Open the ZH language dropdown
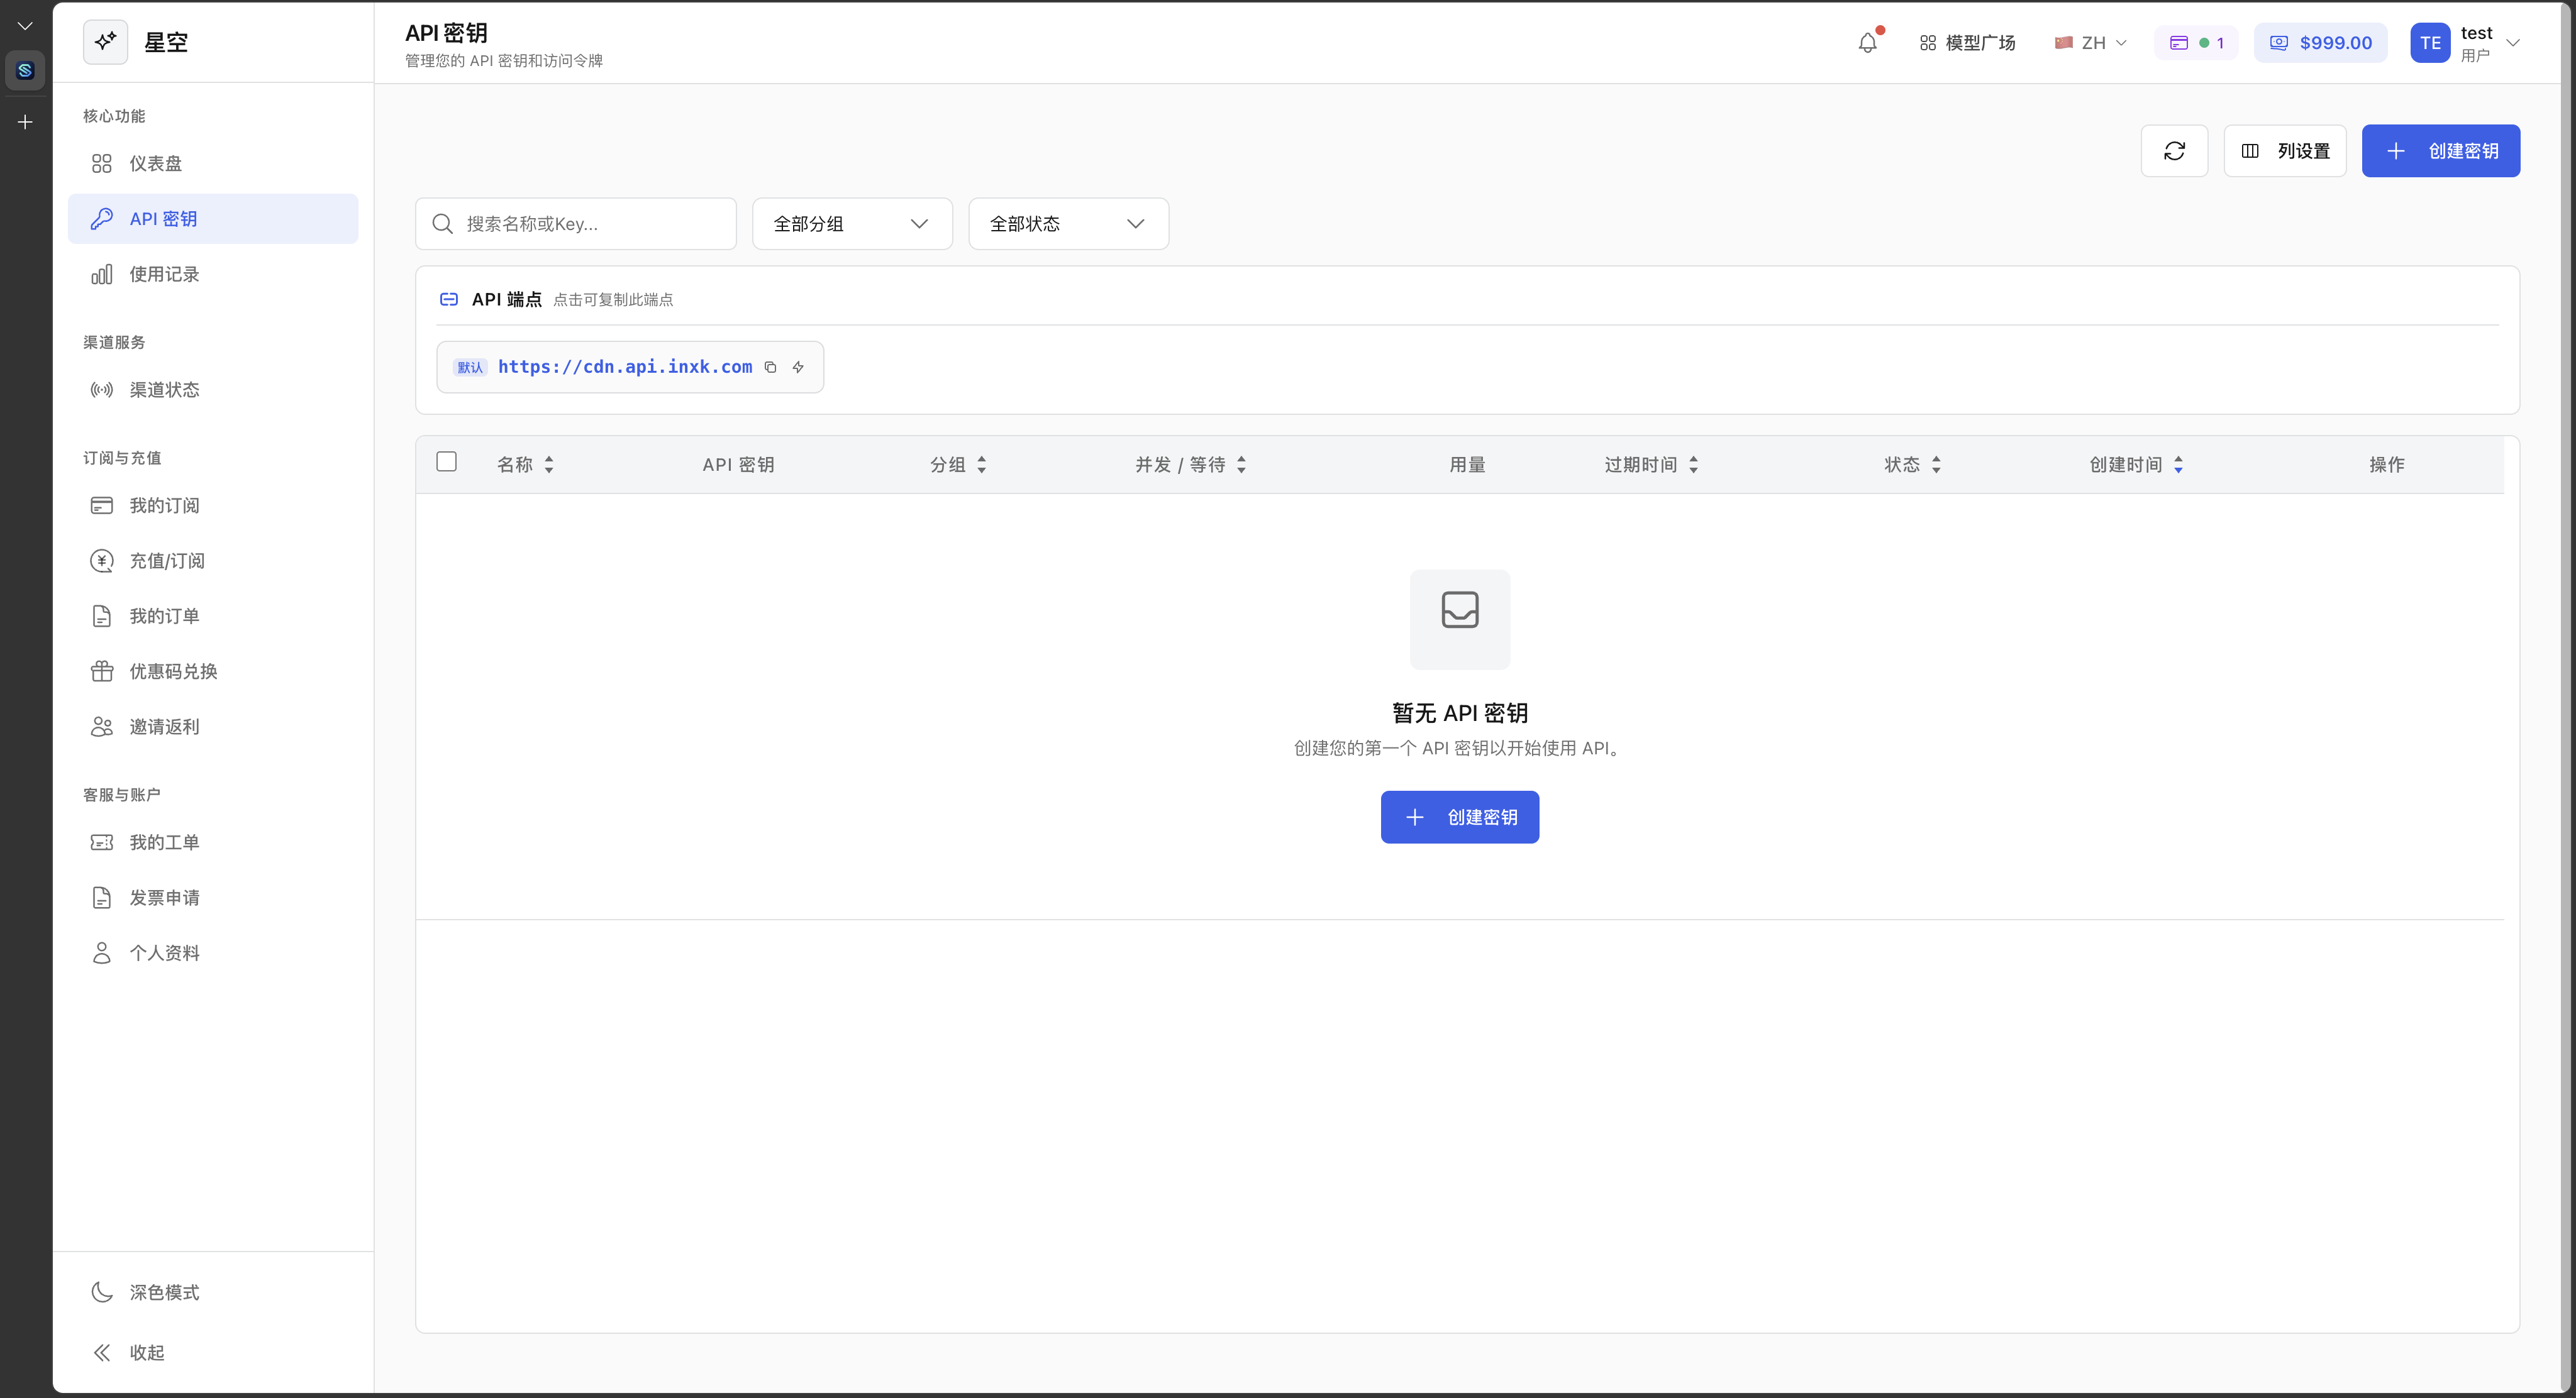 click(x=2090, y=43)
